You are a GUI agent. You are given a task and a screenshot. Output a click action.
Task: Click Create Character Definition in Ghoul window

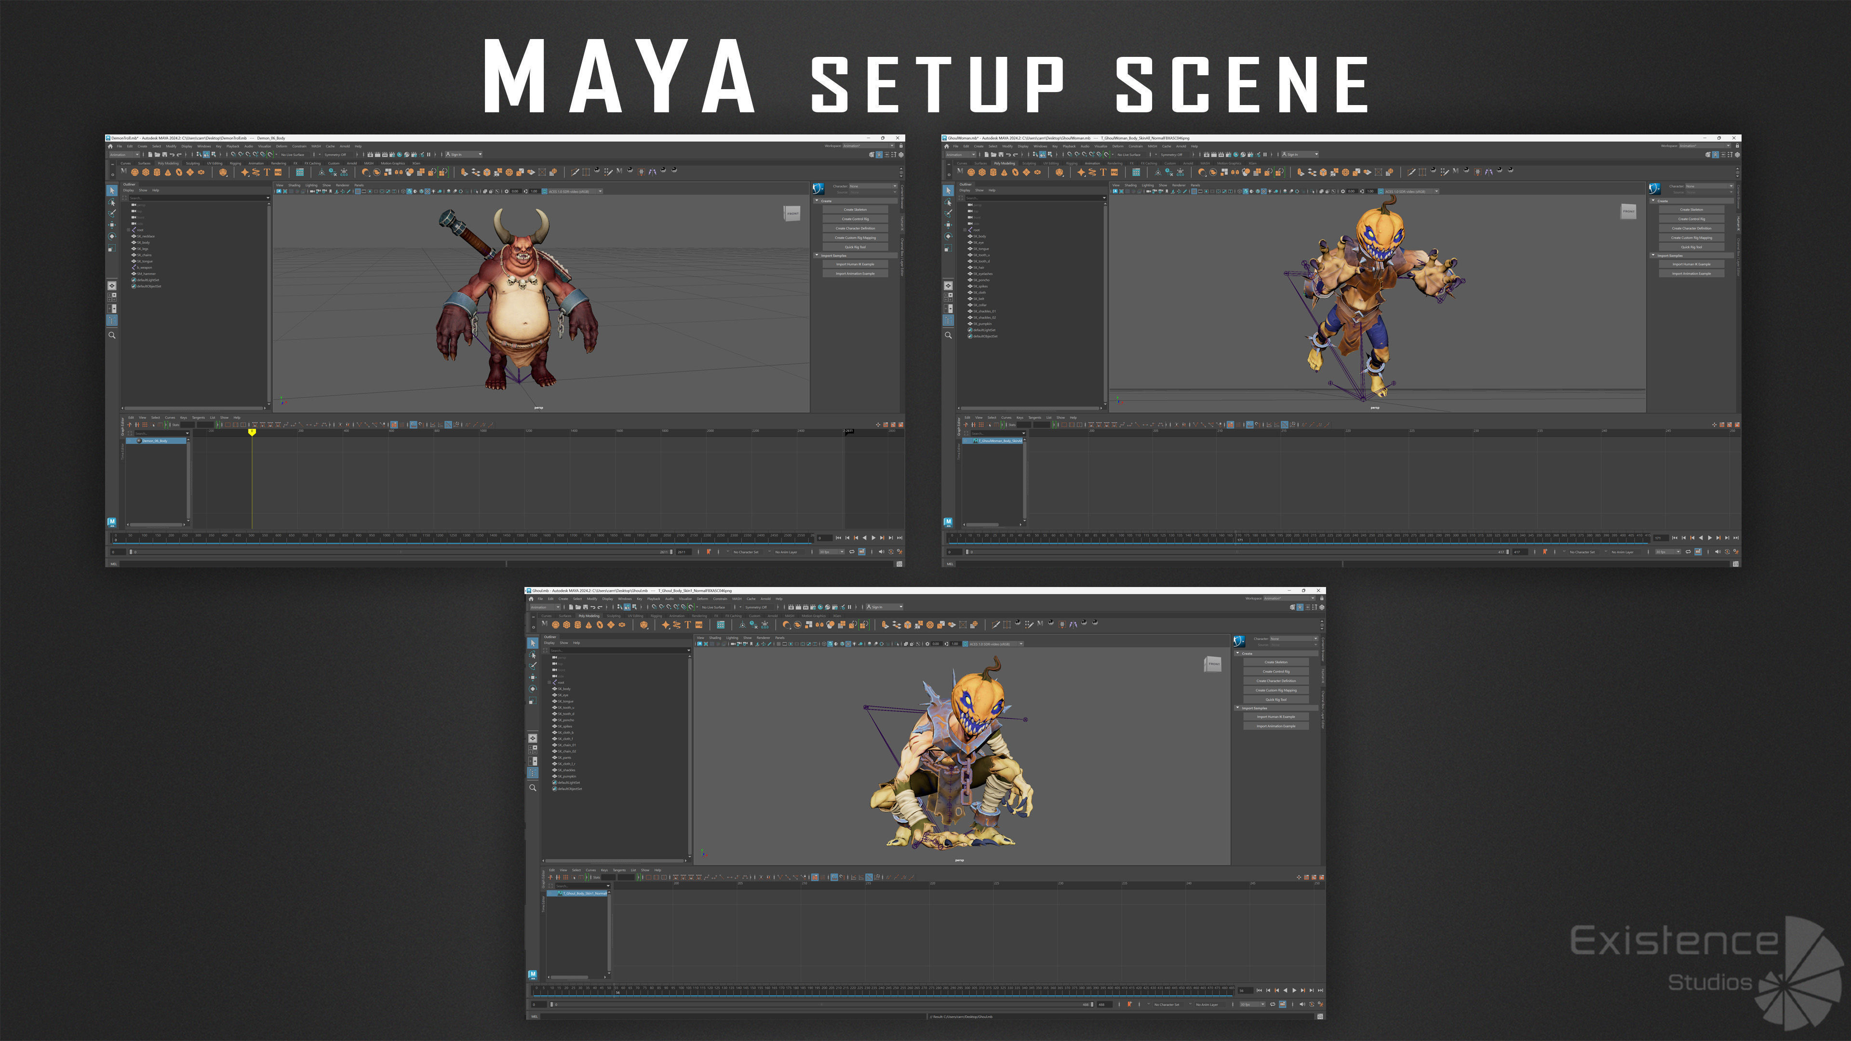click(x=1276, y=681)
